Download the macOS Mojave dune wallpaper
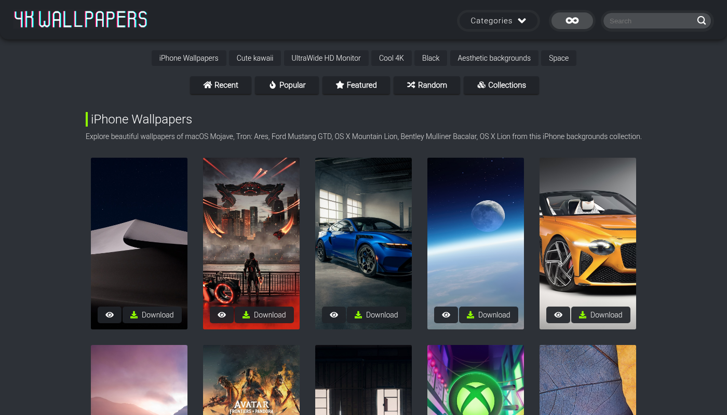Image resolution: width=727 pixels, height=415 pixels. [152, 315]
